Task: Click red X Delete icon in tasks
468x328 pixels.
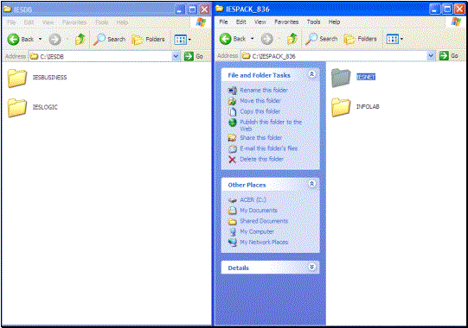Action: coord(232,160)
